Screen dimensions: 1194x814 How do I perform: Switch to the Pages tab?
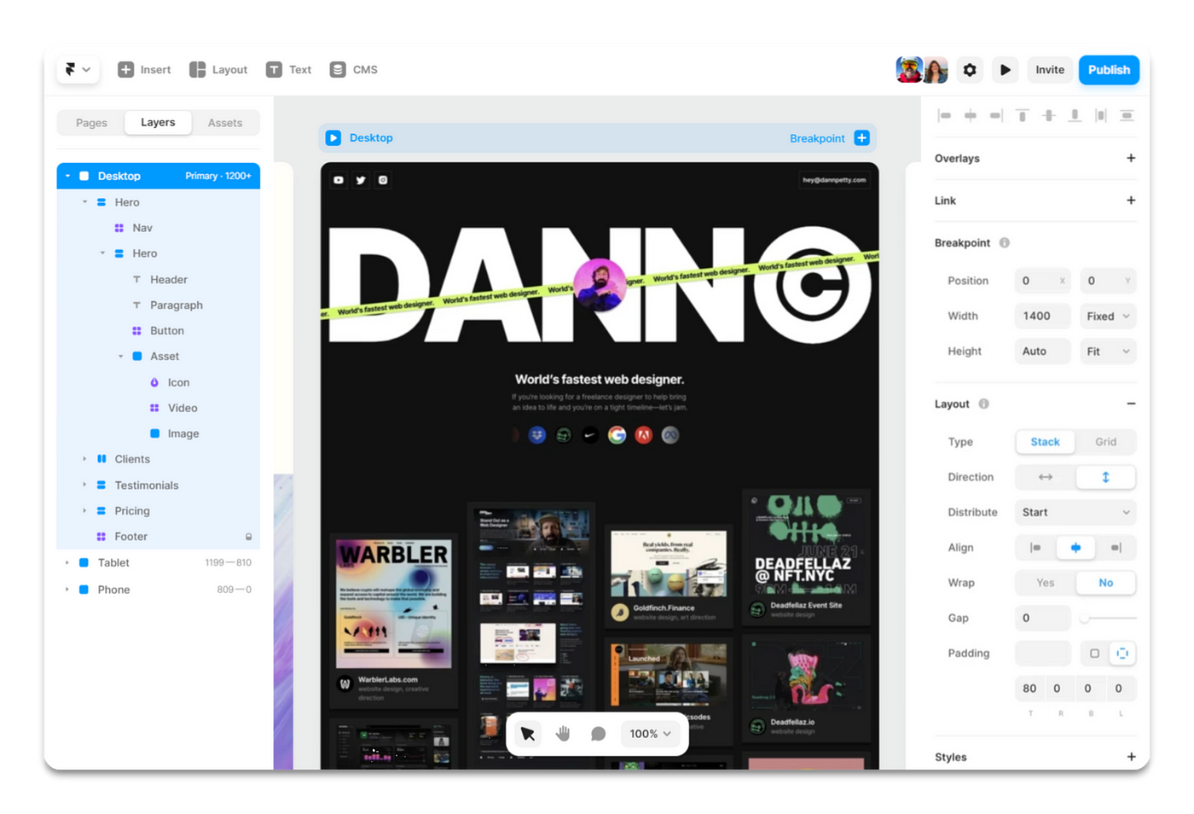[91, 123]
